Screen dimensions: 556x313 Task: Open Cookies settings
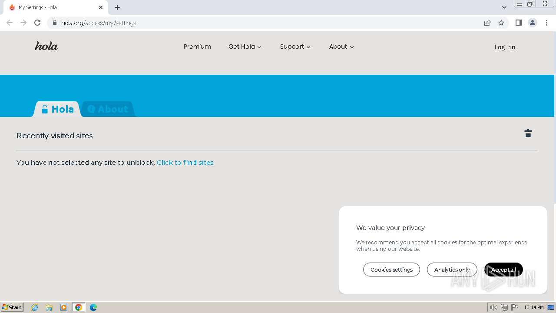point(391,270)
